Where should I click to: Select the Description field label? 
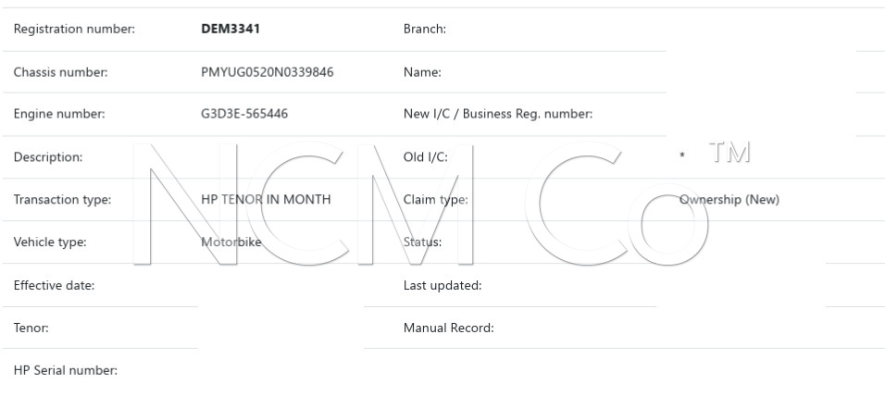[48, 157]
